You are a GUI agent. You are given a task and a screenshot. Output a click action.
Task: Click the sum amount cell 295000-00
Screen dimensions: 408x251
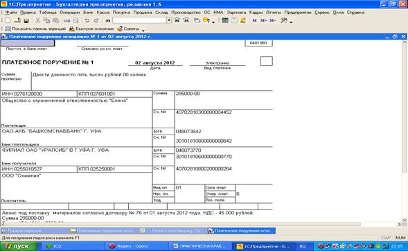tap(224, 100)
